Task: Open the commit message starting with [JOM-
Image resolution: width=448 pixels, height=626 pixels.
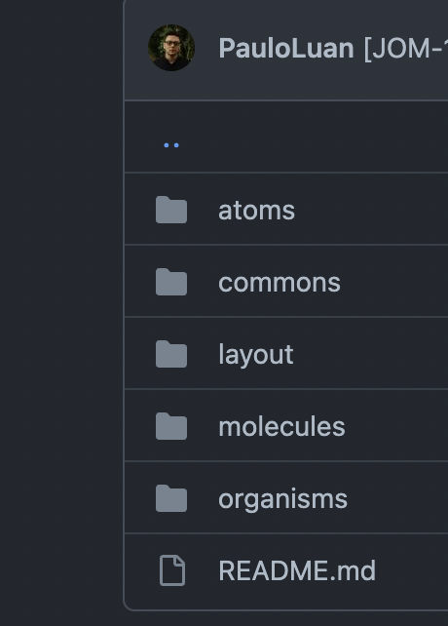Action: tap(406, 49)
